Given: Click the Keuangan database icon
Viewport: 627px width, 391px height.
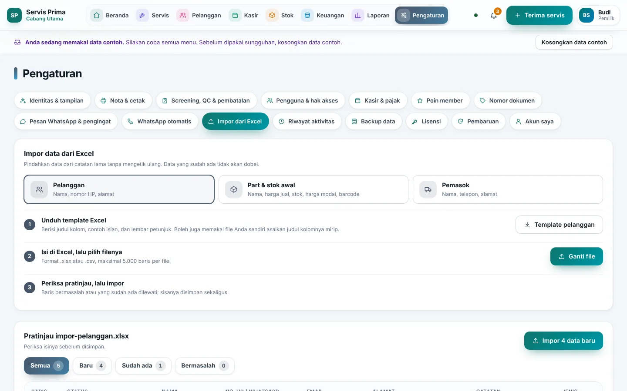Looking at the screenshot, I should tap(307, 15).
